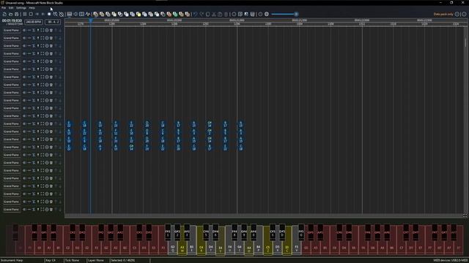Select the last instrument icon before undo
Viewport: 469px width, 263px height.
pos(188,14)
